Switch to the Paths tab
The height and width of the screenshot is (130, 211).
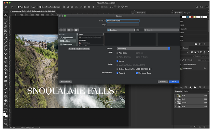coord(186,91)
